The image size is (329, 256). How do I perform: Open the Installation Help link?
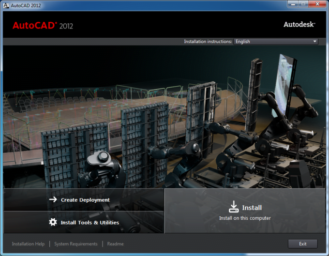tap(28, 244)
